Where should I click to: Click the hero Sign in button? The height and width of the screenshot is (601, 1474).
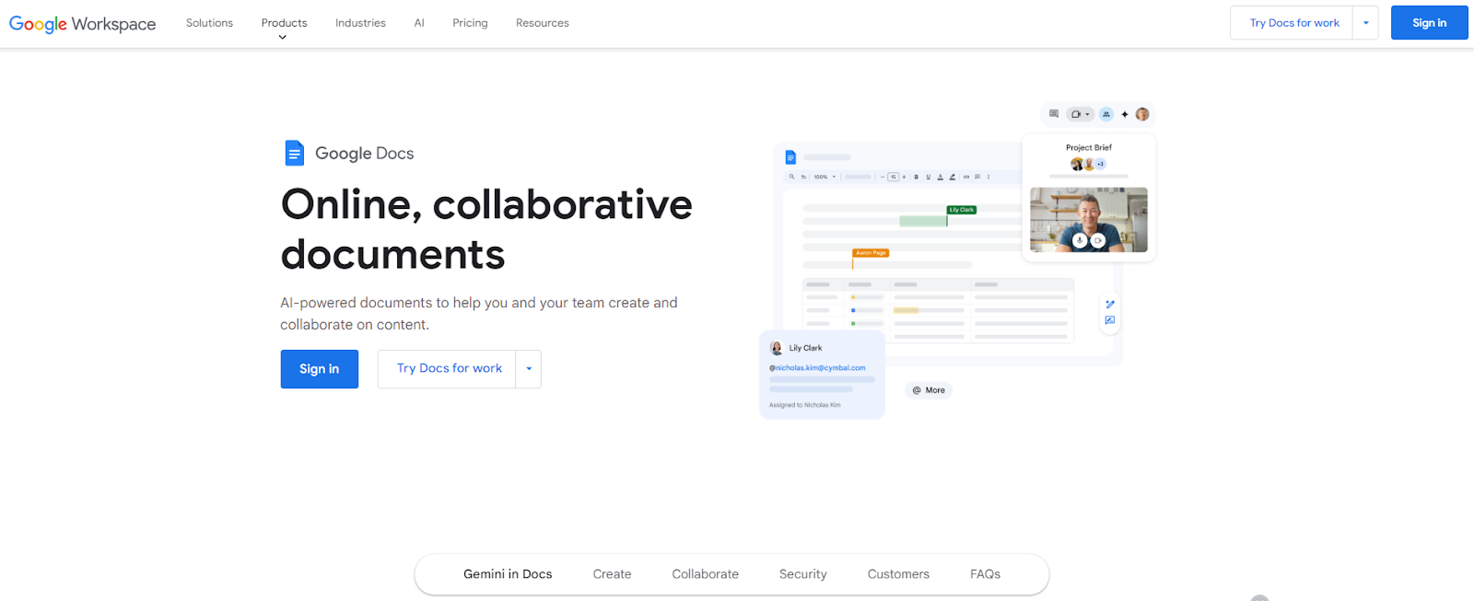[x=320, y=369]
